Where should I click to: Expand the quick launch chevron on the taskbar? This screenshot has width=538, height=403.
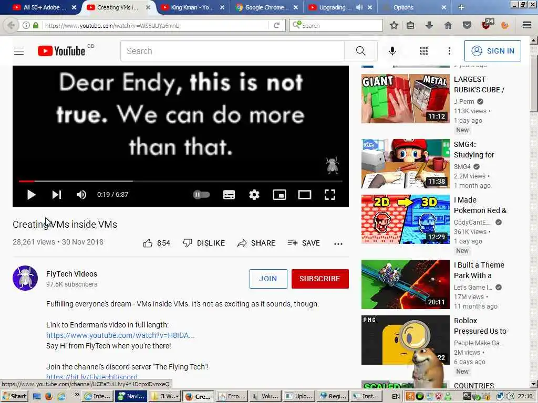pos(77,395)
